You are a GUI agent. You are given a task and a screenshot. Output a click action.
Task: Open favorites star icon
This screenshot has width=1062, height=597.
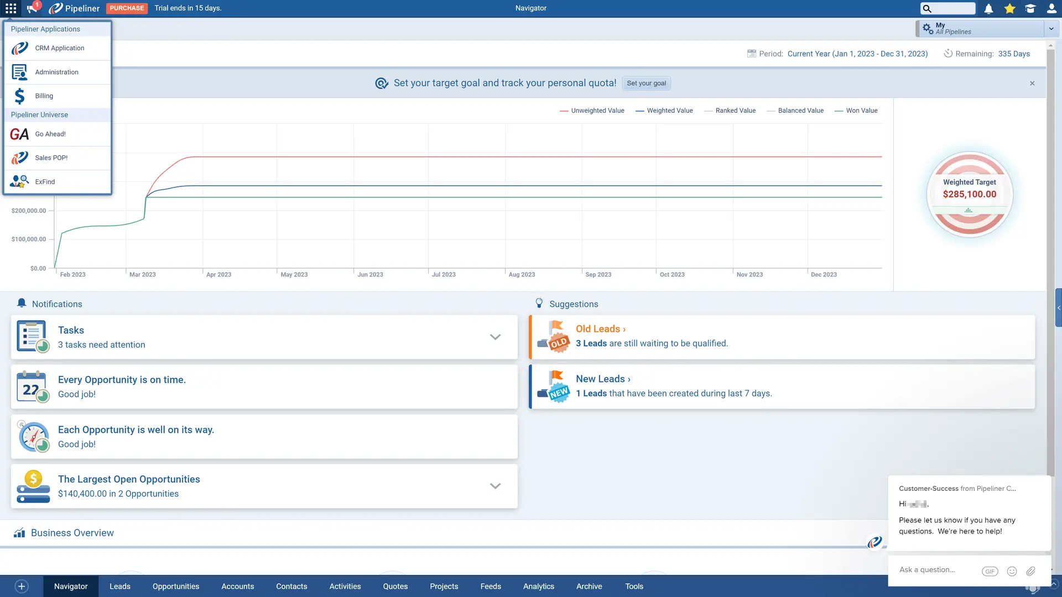1009,8
